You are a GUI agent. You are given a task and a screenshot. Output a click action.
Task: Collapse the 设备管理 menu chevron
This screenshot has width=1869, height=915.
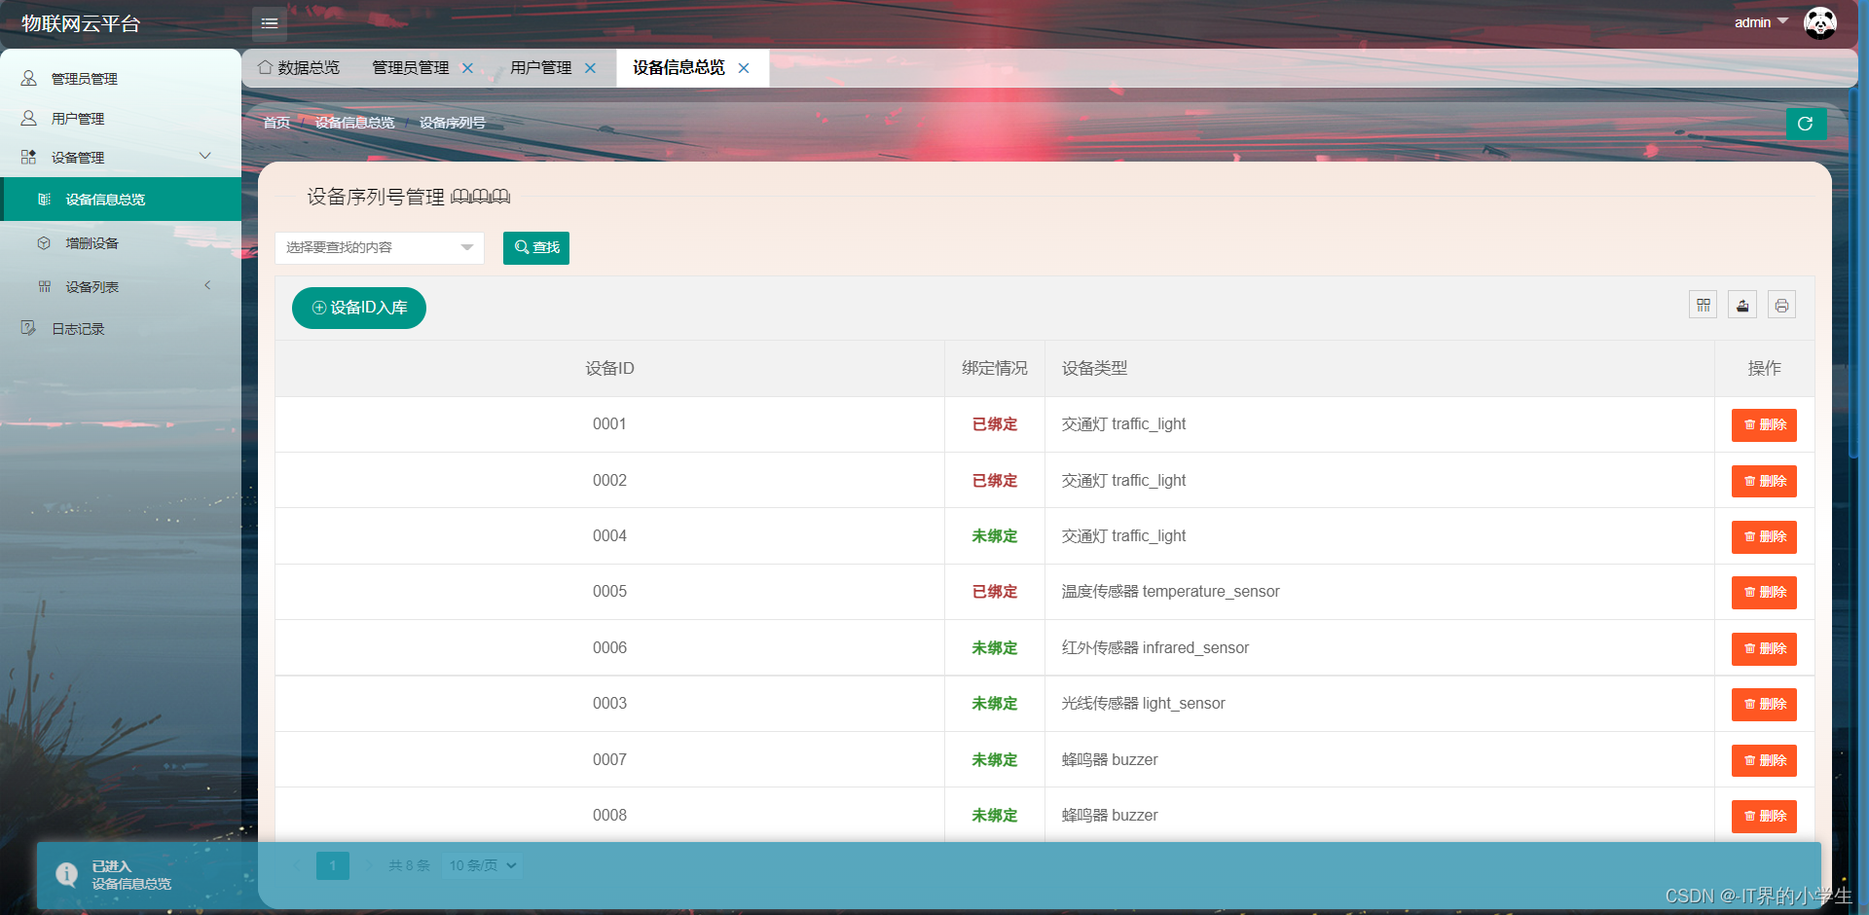[204, 156]
